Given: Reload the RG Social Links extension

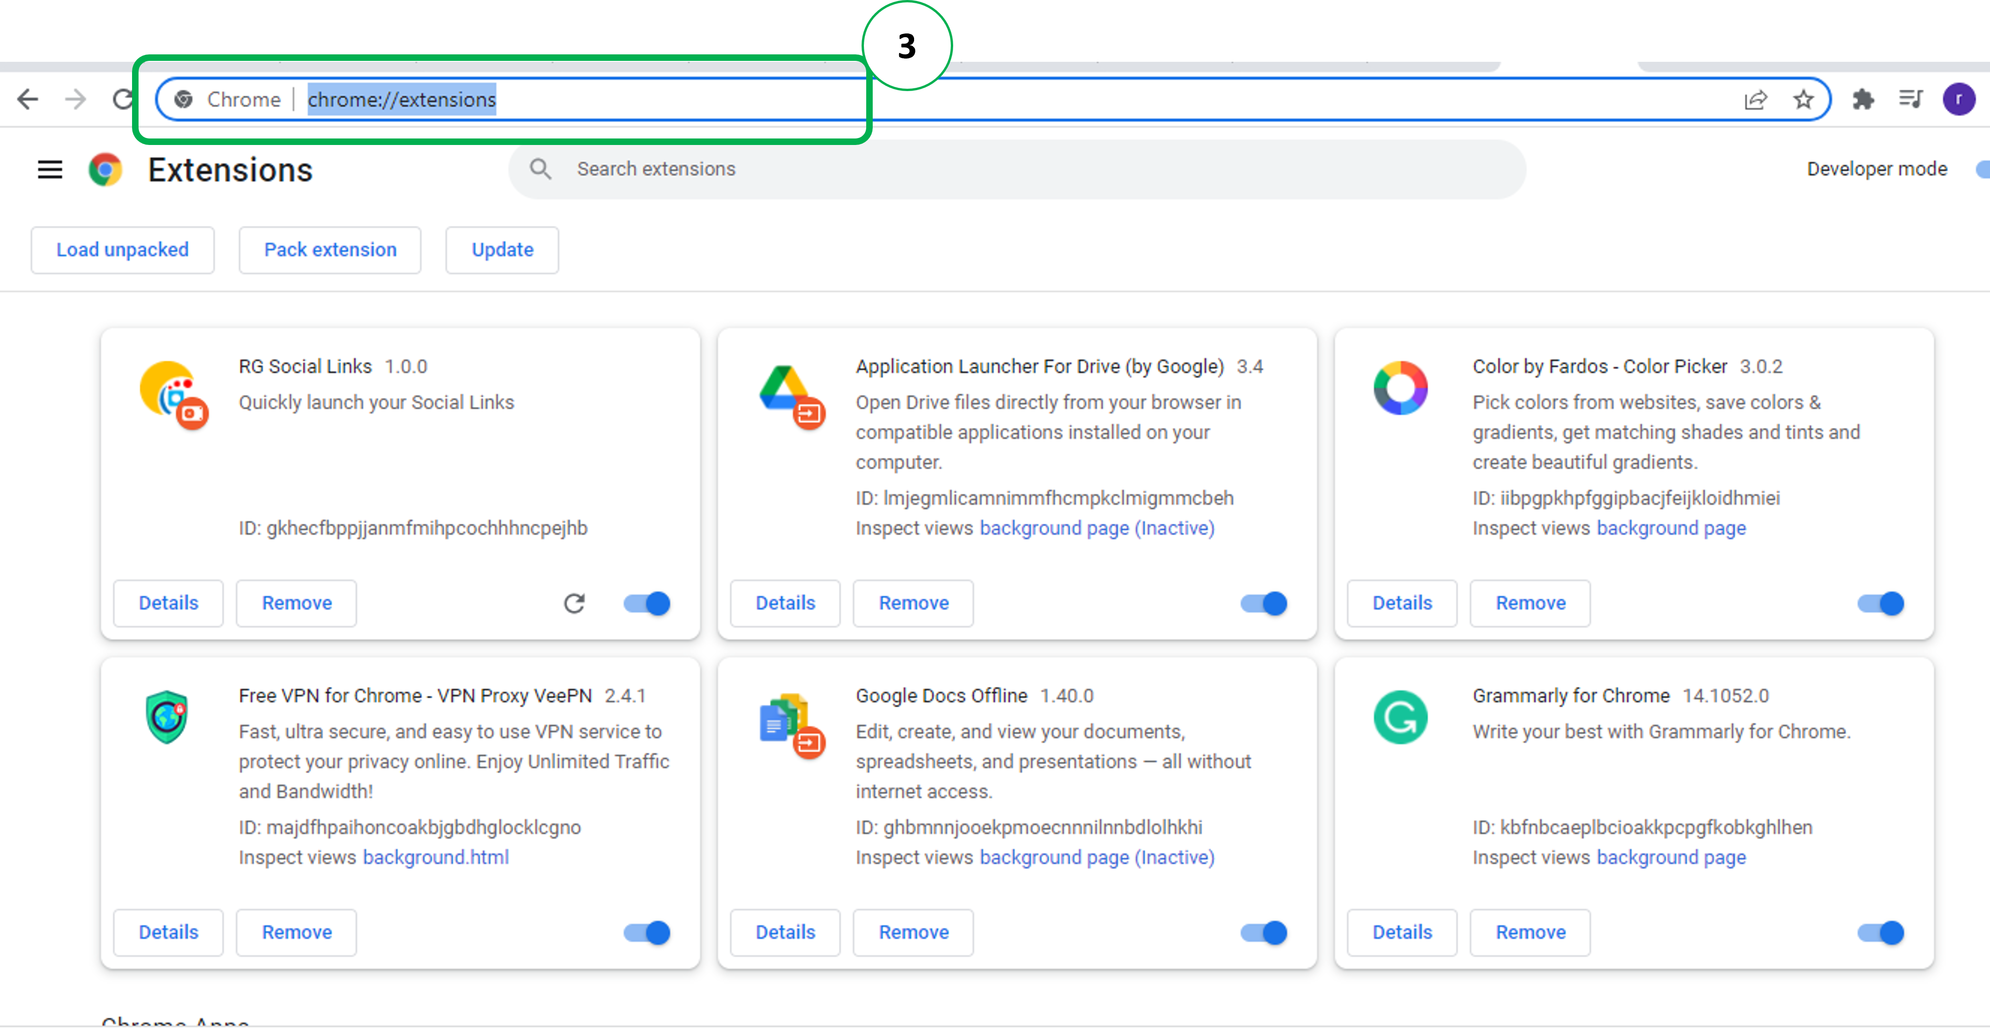Looking at the screenshot, I should click(x=574, y=603).
